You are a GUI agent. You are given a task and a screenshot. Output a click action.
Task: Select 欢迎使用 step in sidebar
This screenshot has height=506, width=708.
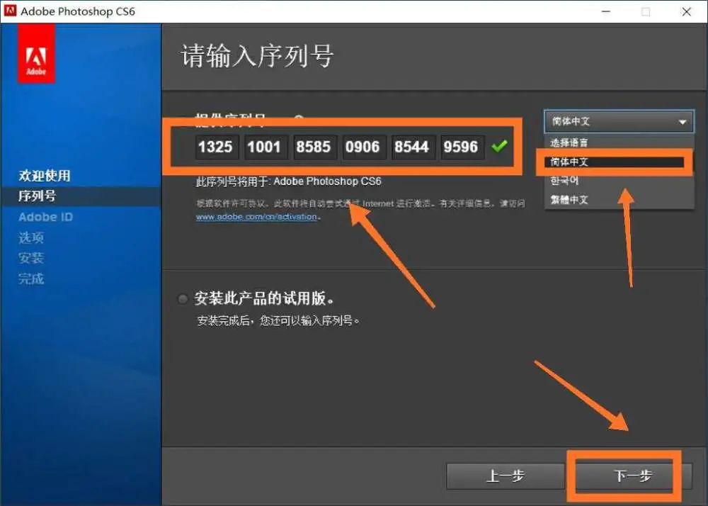click(44, 176)
